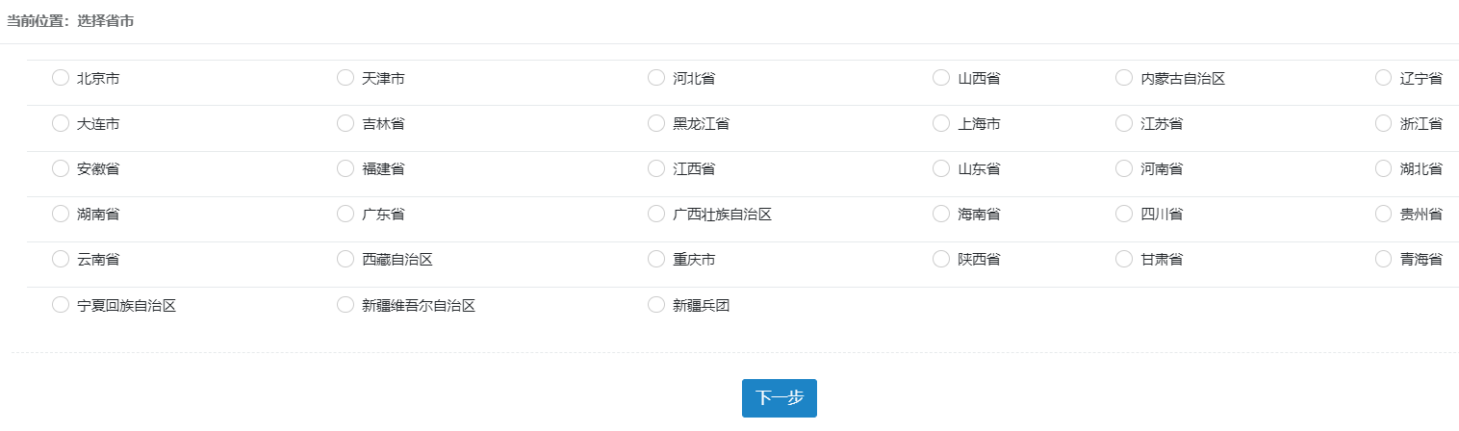This screenshot has height=431, width=1459.
Task: Select the 新疆兵团 radio button
Action: point(656,305)
